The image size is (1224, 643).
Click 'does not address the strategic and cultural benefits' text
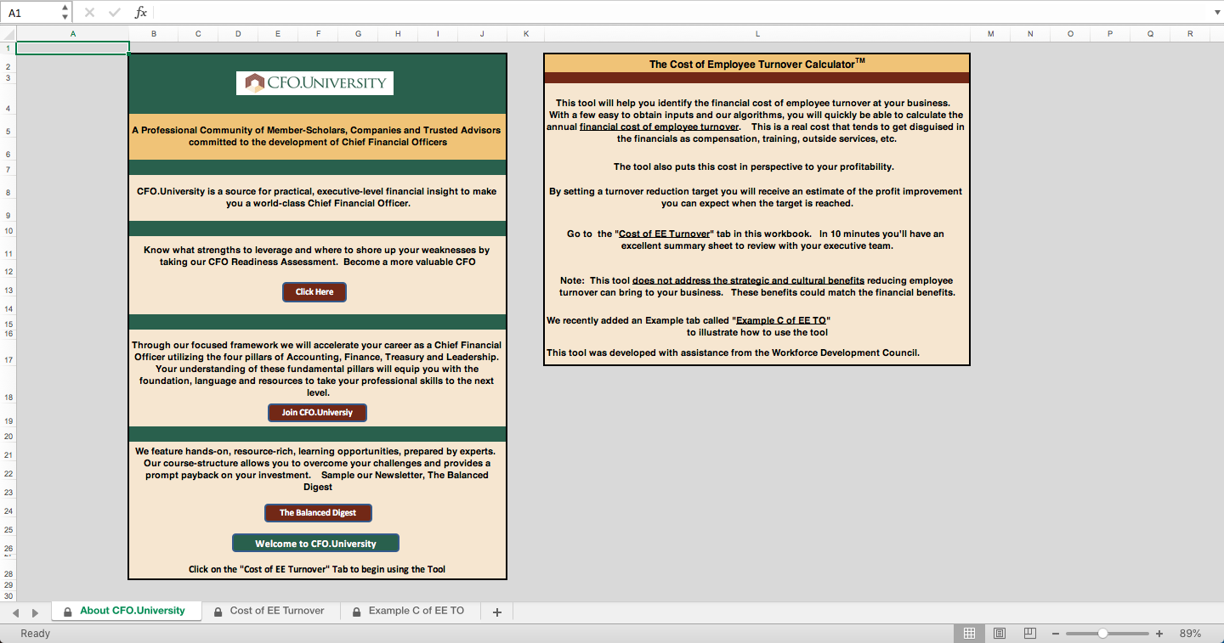[x=748, y=280]
